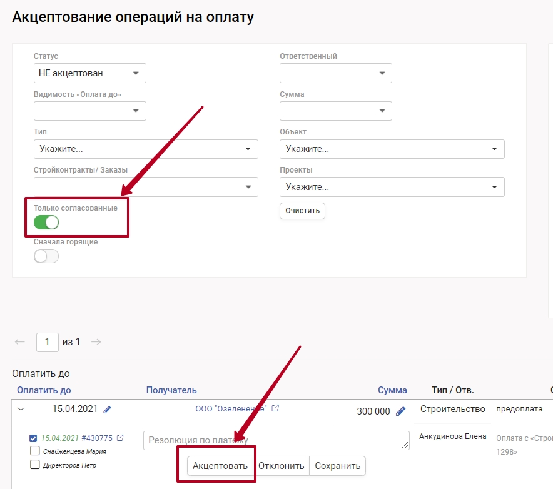
Task: Collapse the 15.04.2021 payment row chevron
Action: [x=21, y=410]
